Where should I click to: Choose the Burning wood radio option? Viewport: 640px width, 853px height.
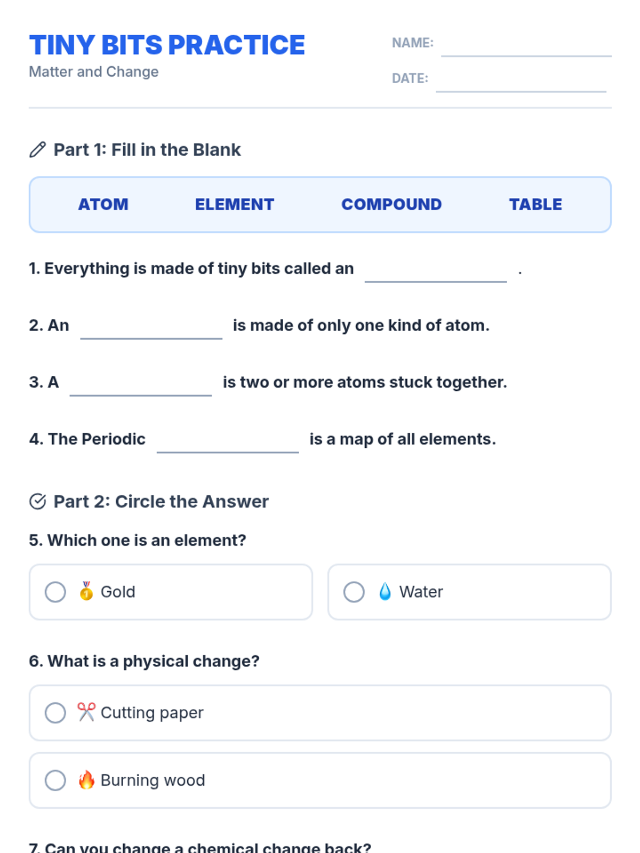tap(55, 780)
